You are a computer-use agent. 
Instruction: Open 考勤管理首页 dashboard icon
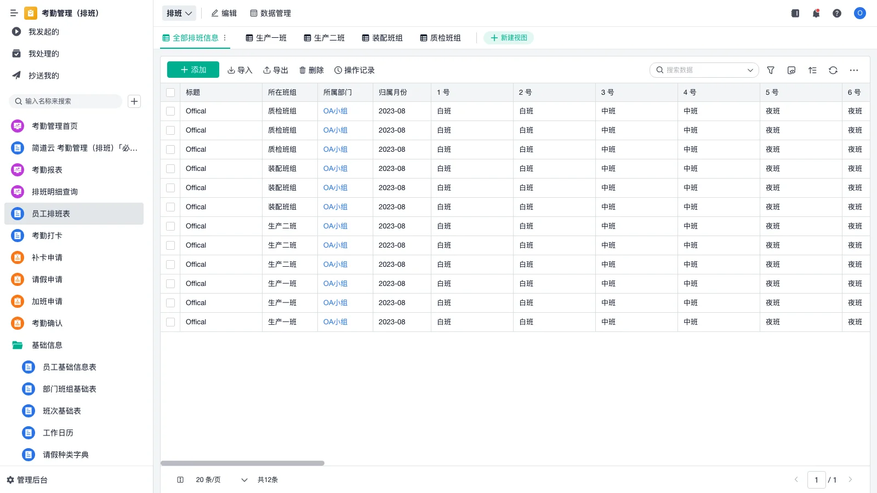point(18,126)
